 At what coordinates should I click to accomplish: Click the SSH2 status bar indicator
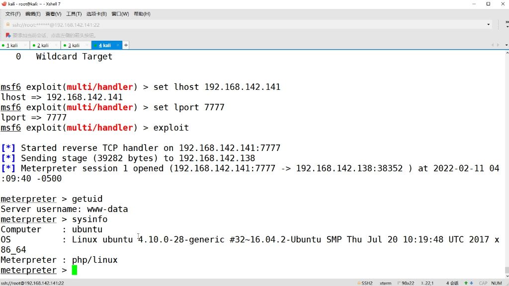click(x=365, y=283)
